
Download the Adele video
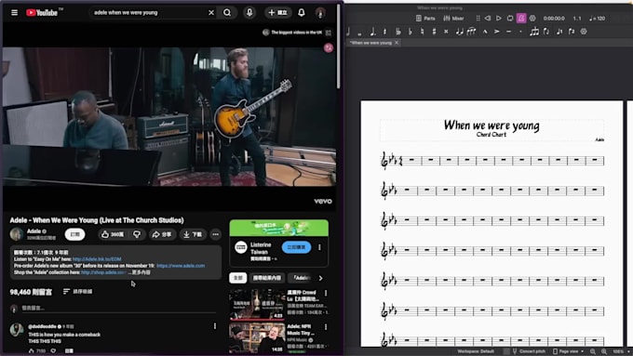(193, 234)
